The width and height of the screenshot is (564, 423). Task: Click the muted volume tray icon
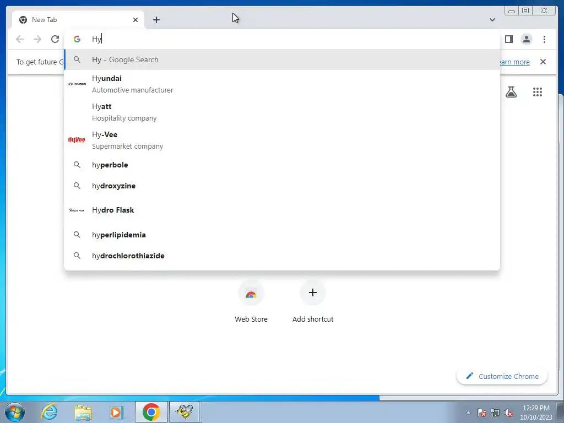point(508,413)
